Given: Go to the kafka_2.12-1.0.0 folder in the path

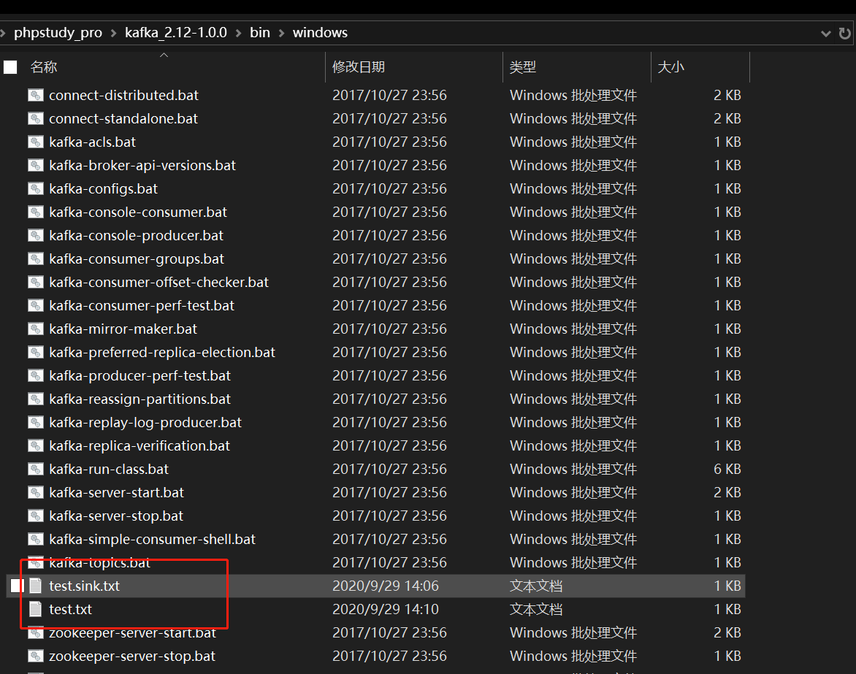Looking at the screenshot, I should click(x=176, y=33).
